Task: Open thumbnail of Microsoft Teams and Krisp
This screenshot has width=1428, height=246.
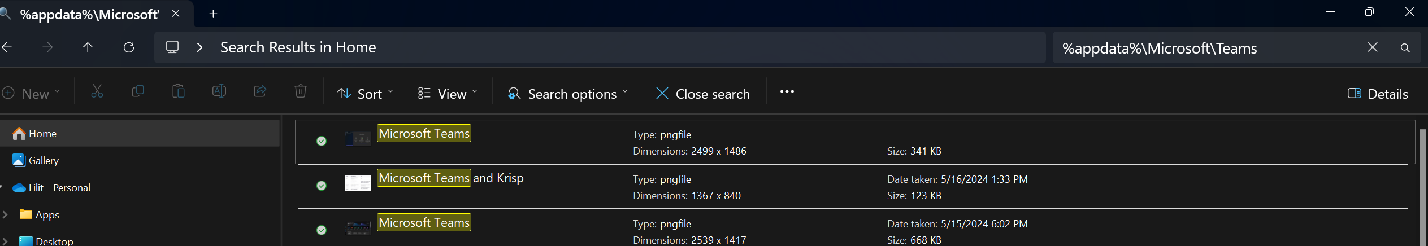Action: (358, 183)
